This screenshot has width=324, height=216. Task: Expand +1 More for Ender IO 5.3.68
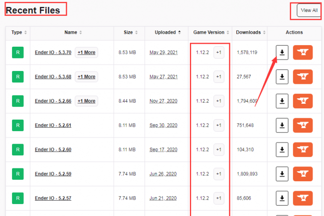[86, 77]
